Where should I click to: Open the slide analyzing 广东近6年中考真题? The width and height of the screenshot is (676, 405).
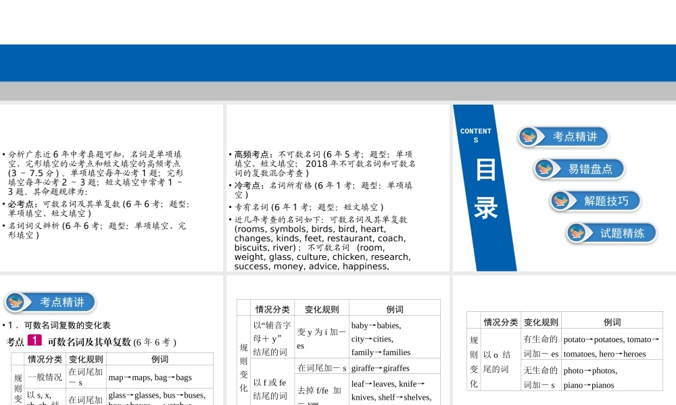(112, 188)
